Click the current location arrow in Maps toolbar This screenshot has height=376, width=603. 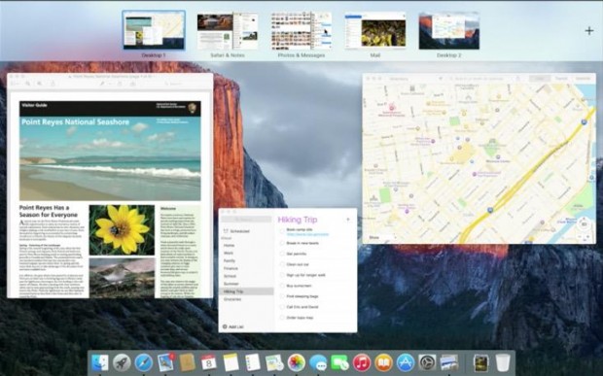(x=441, y=79)
